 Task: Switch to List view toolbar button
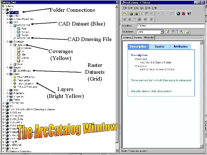click(162, 13)
